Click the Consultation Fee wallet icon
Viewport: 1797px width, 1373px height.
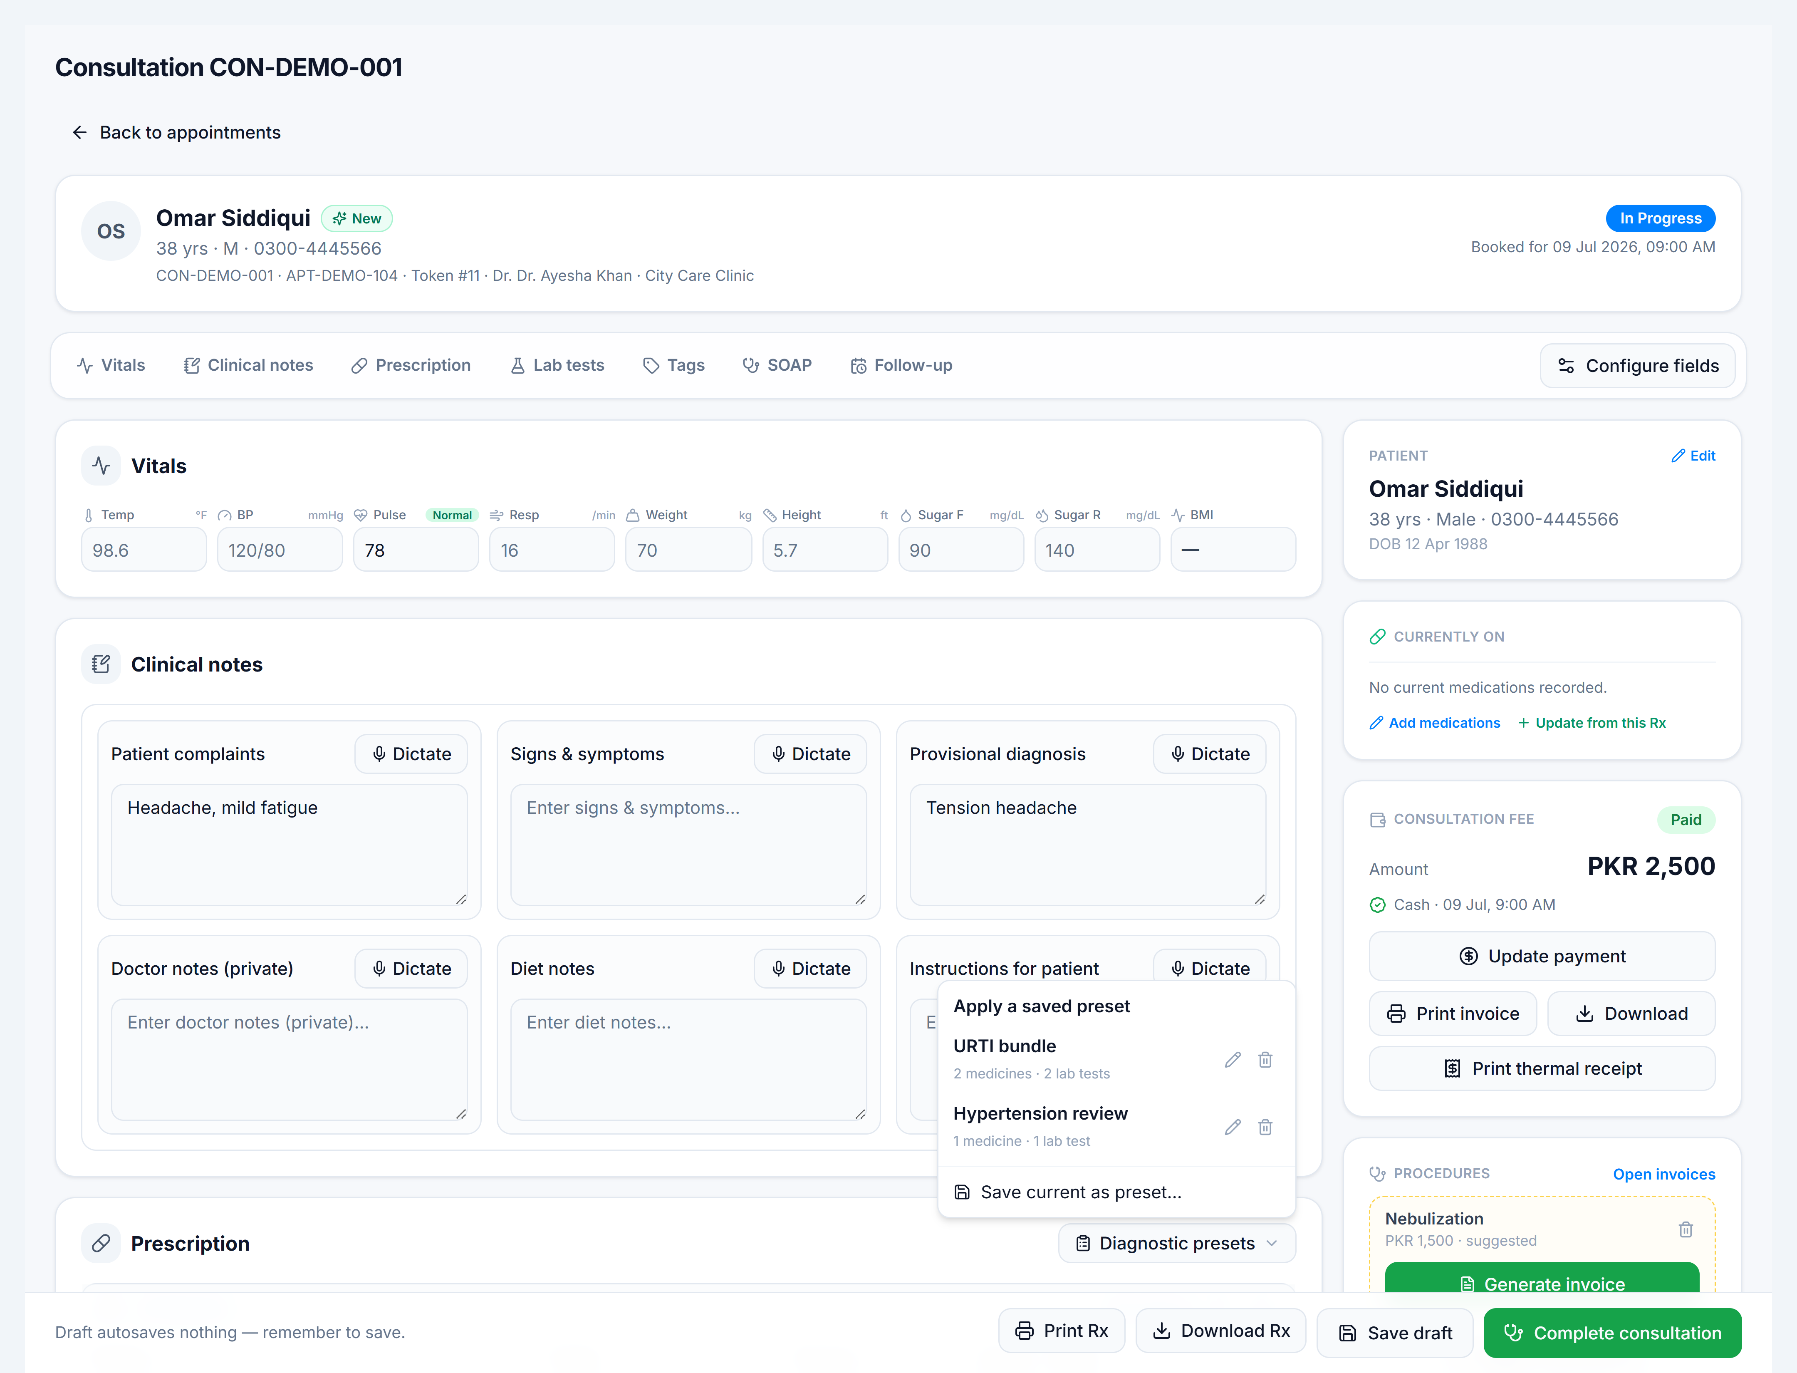click(1377, 819)
